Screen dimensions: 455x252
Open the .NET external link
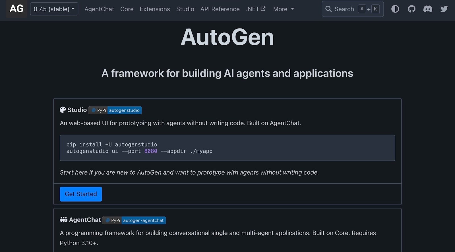(256, 9)
